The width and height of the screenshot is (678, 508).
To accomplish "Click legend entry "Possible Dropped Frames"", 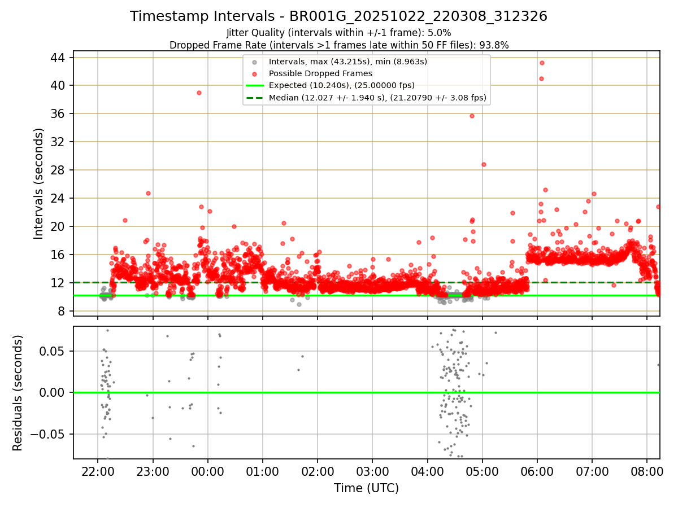I will click(x=320, y=73).
